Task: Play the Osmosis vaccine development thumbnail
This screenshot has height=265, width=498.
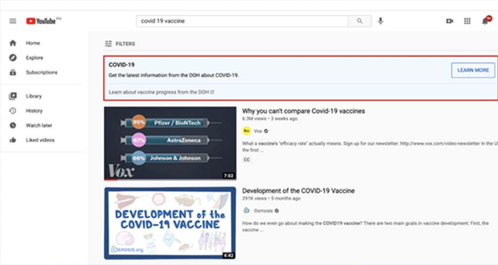Action: (x=170, y=223)
